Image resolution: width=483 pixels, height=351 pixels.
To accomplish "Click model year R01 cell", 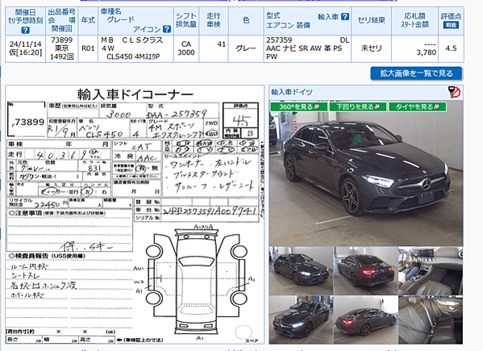I will (x=88, y=48).
